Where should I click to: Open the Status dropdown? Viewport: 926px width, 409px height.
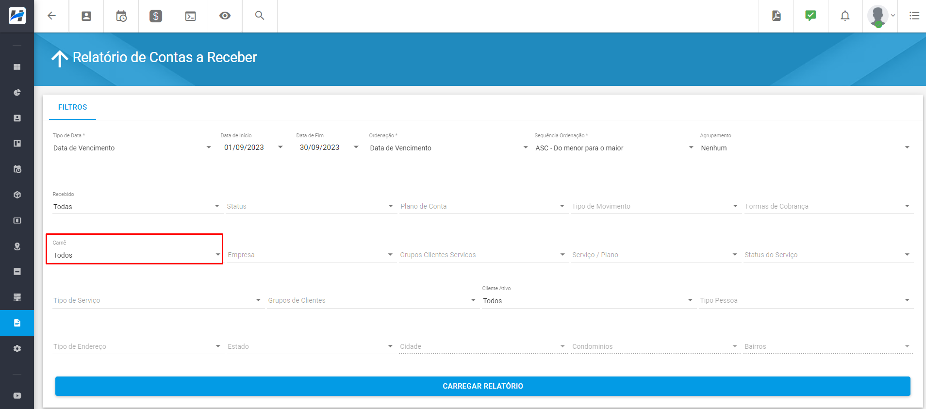311,206
